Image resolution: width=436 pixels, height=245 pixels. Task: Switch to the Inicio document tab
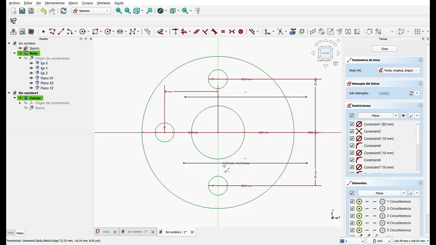click(x=106, y=232)
